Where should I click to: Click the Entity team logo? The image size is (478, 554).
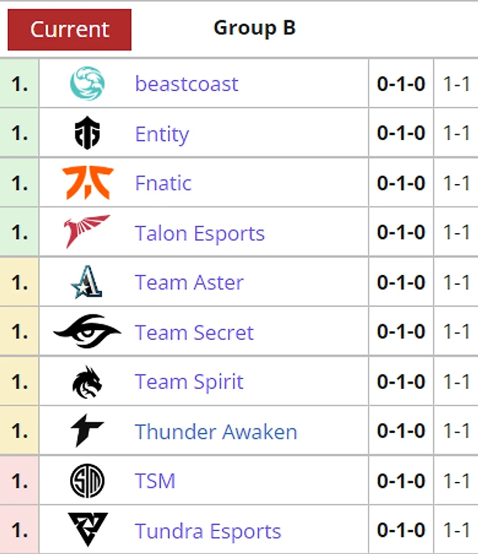(87, 134)
